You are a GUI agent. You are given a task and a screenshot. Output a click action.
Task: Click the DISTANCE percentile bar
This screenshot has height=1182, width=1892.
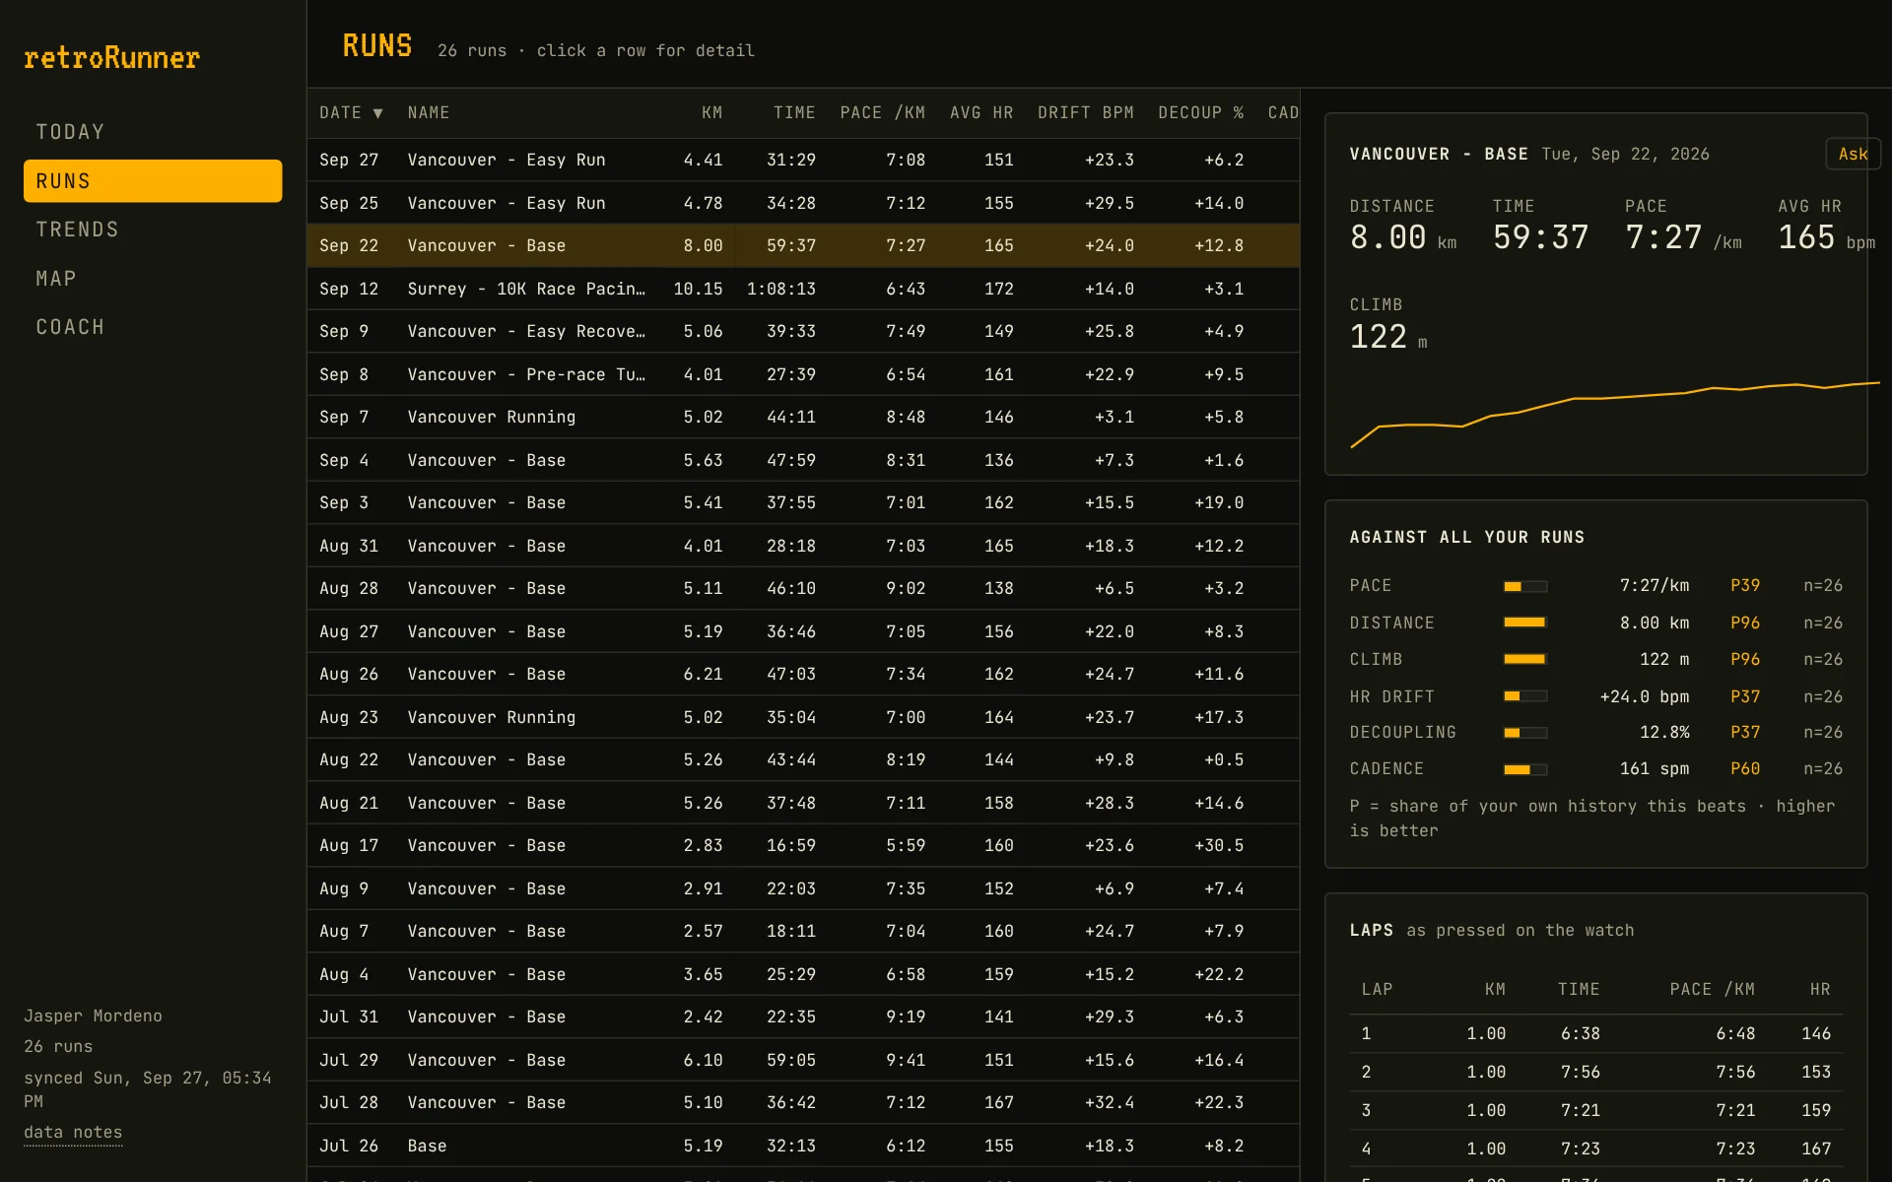tap(1525, 623)
